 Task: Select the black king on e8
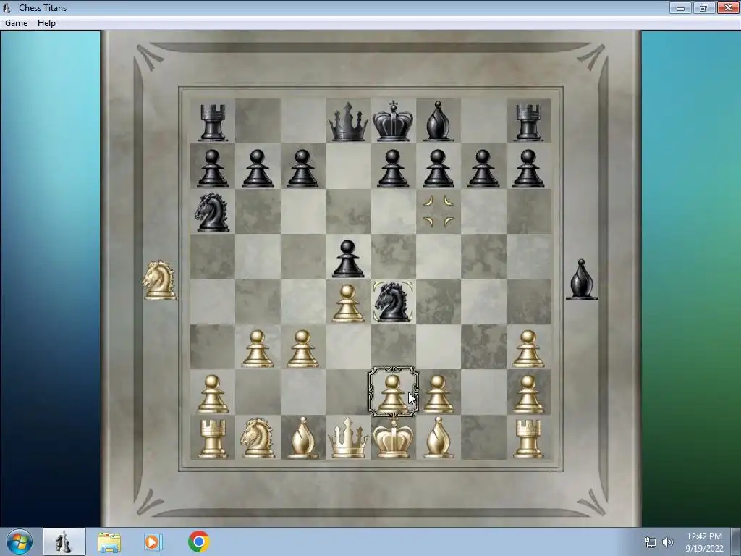click(x=393, y=121)
